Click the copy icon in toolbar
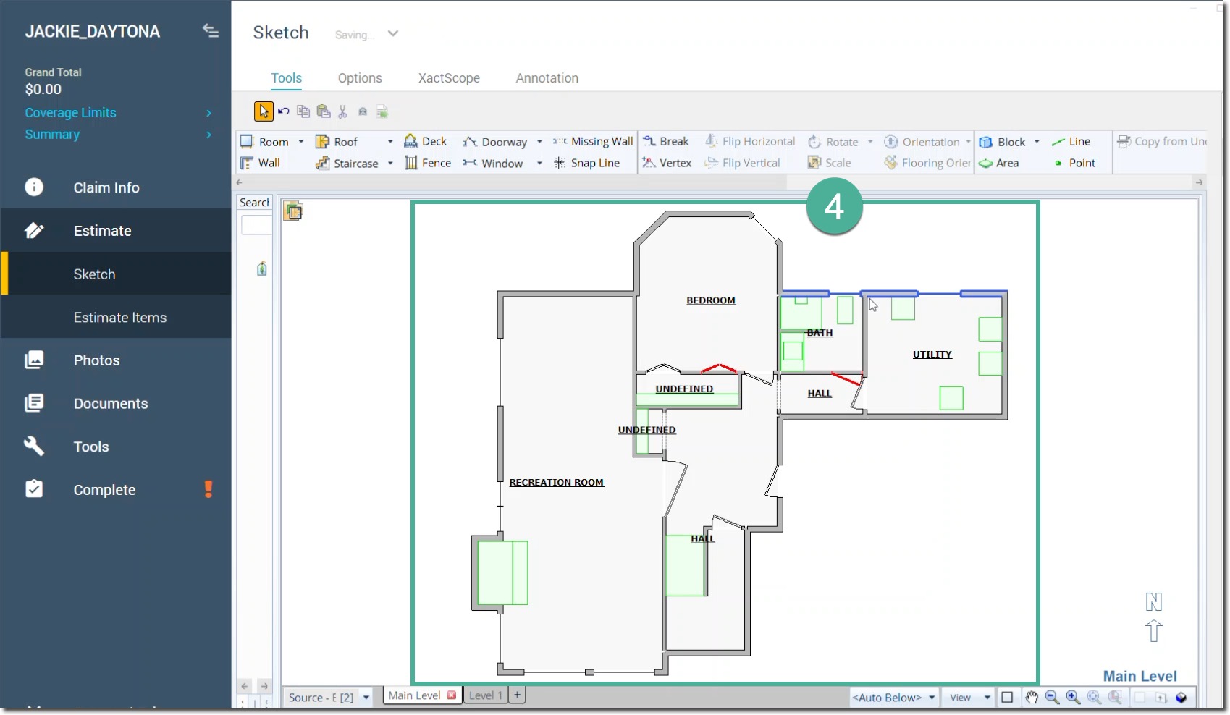 (303, 111)
